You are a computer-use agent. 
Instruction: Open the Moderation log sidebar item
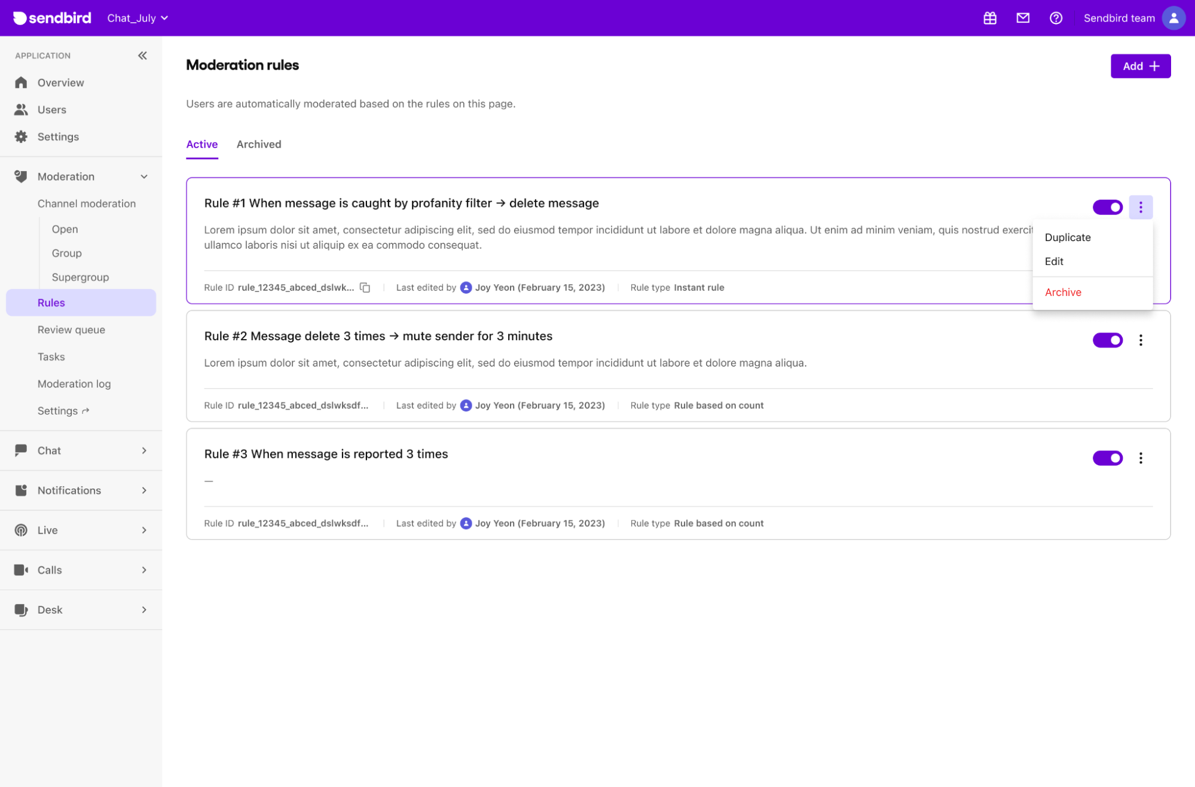[x=74, y=383]
